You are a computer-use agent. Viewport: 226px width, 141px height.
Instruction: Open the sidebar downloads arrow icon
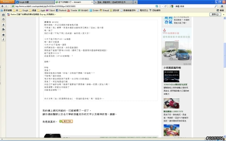click(4, 25)
